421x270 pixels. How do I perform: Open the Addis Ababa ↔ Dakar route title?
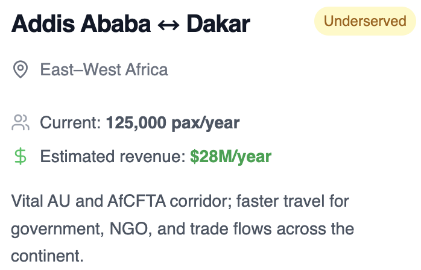130,24
